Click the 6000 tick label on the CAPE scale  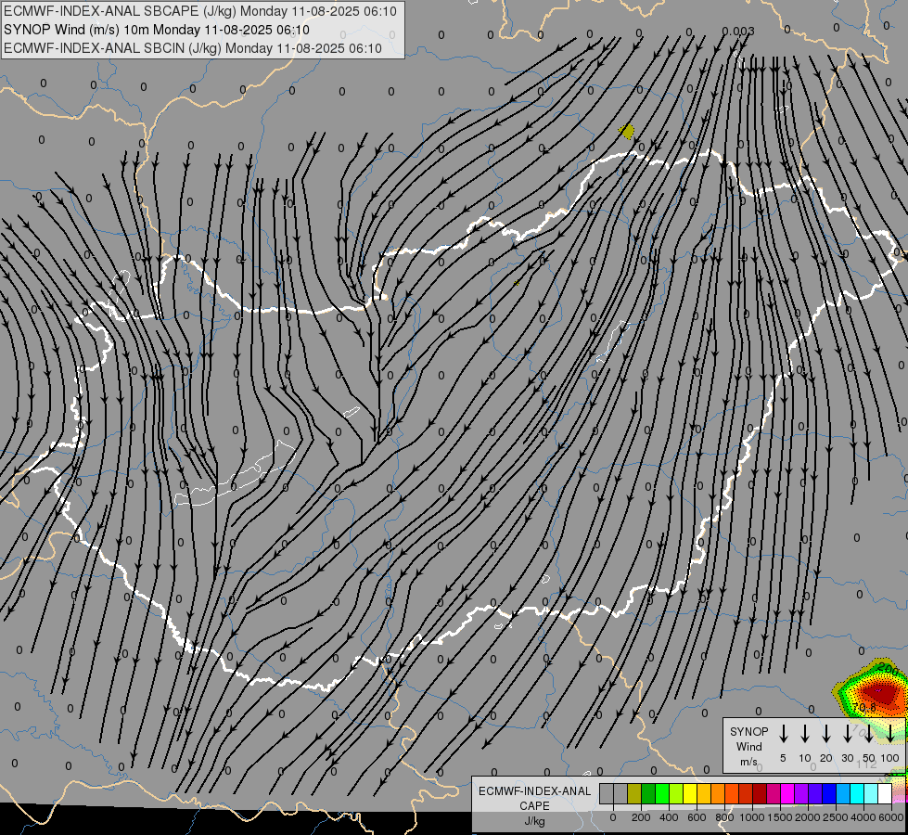point(890,817)
